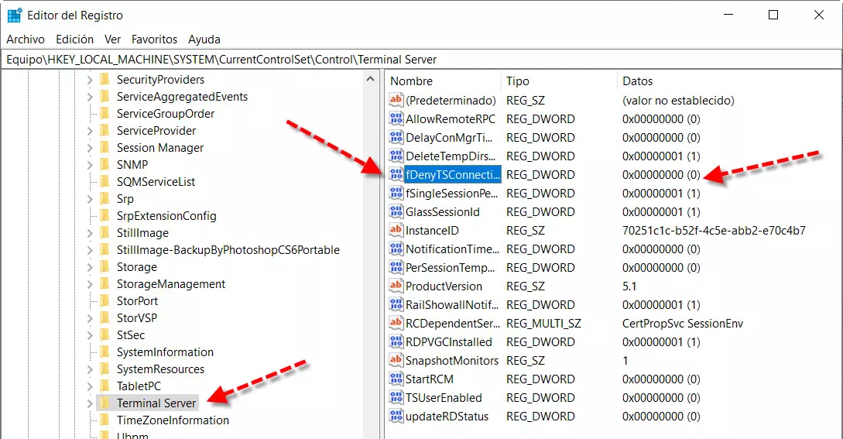Open the Favoritos menu
This screenshot has width=843, height=439.
tap(154, 39)
